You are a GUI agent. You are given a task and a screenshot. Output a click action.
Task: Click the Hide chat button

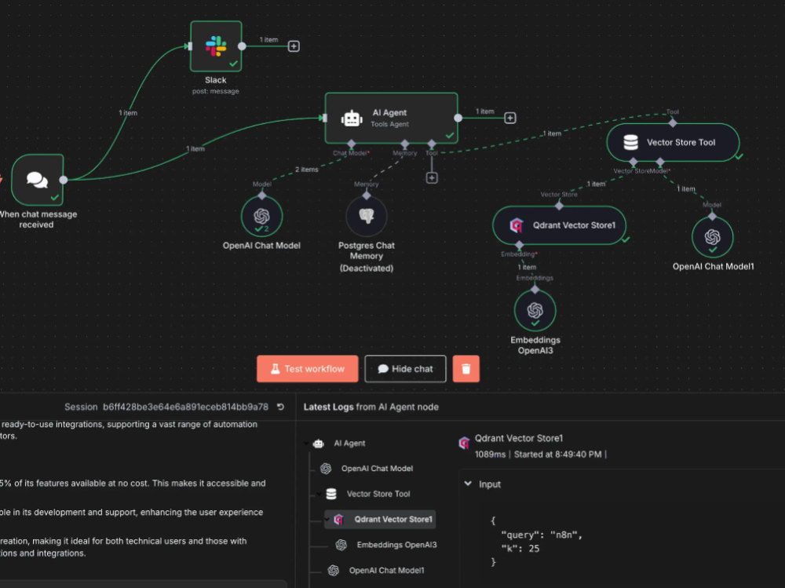pyautogui.click(x=405, y=369)
